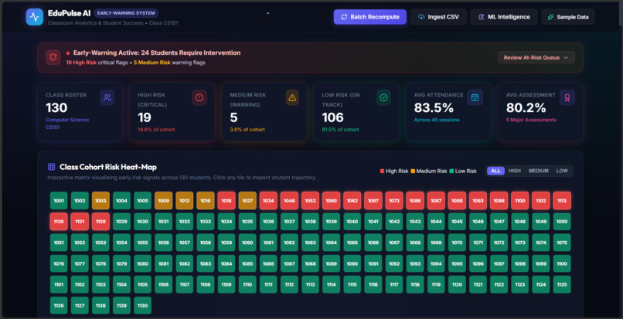
Task: Select the red tile 1034
Action: [x=268, y=201]
